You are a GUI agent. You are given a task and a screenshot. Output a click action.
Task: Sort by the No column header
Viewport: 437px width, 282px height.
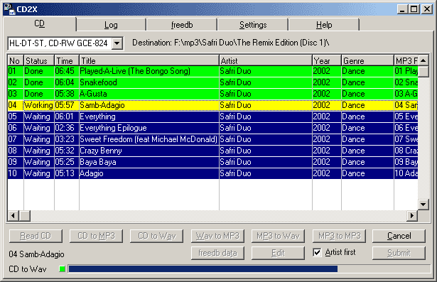(x=16, y=61)
